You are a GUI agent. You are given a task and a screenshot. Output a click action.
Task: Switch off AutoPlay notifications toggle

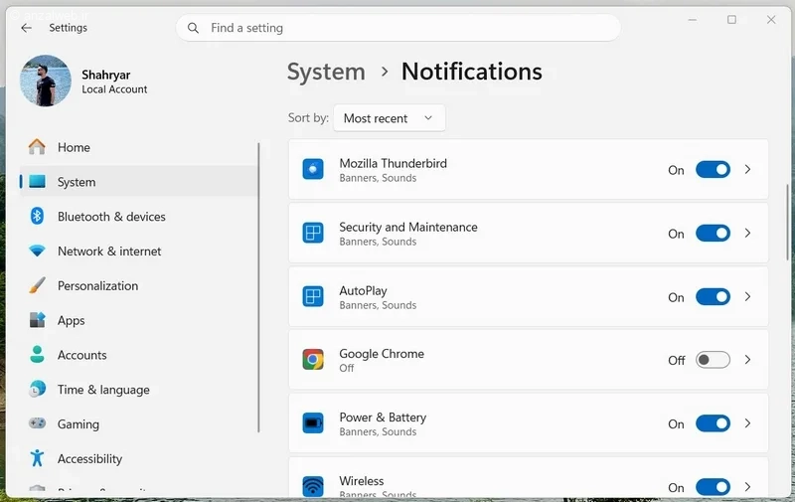(x=713, y=296)
